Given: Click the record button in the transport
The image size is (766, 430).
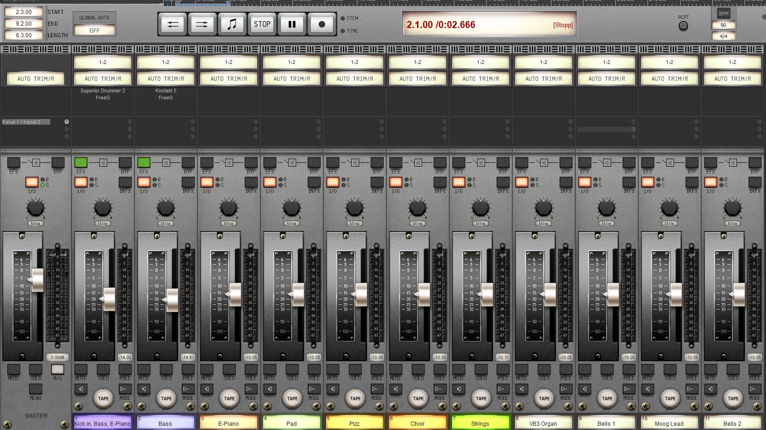Looking at the screenshot, I should 321,24.
